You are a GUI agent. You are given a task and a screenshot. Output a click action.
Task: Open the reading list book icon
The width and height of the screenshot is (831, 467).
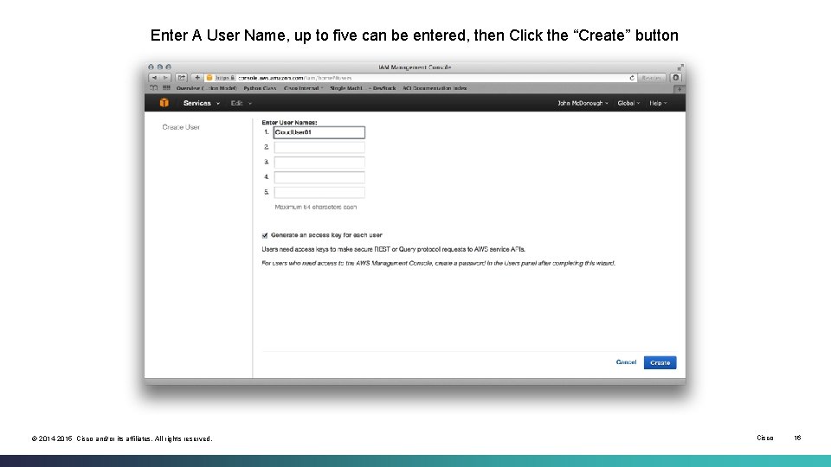154,88
